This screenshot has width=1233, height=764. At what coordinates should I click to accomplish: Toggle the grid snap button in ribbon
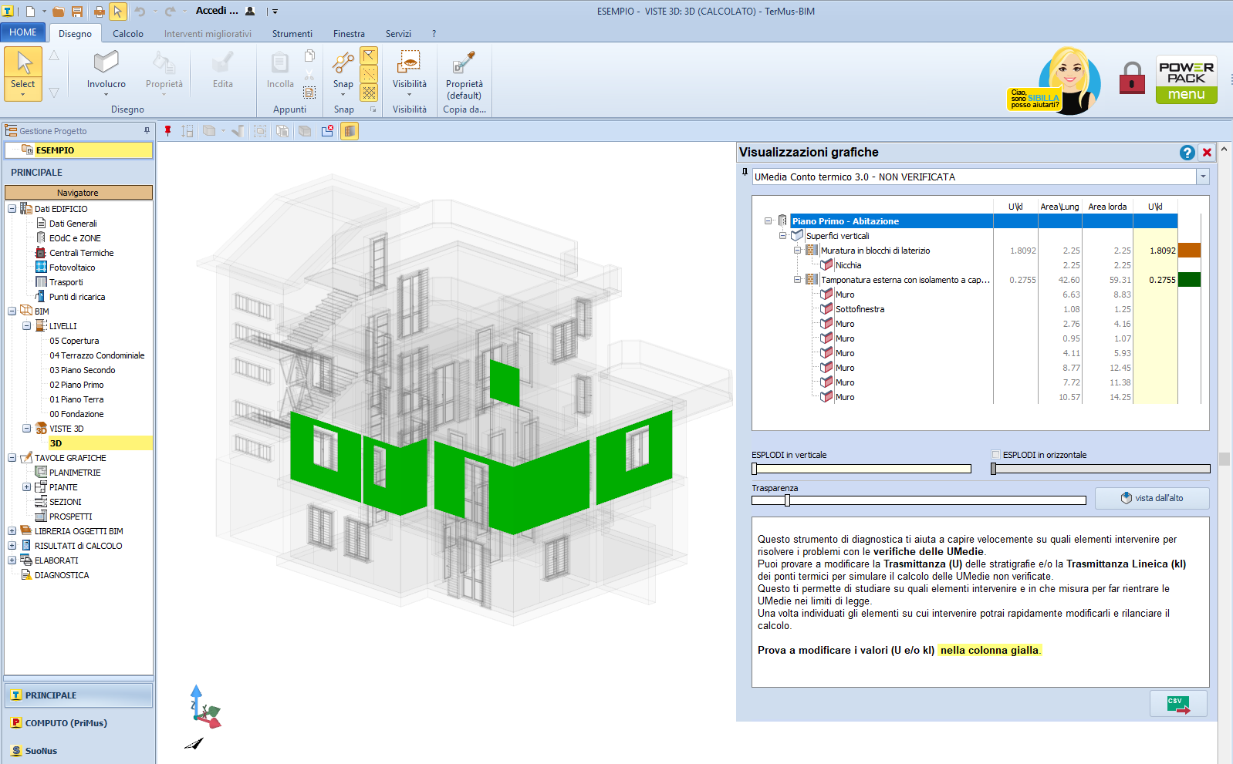click(369, 93)
